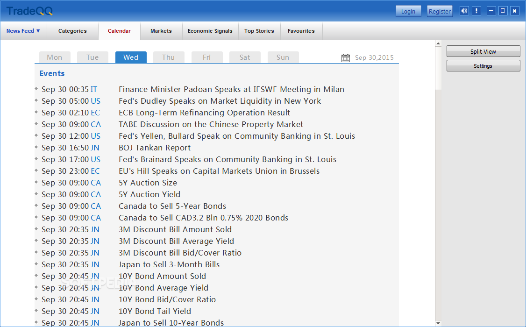
Task: Open the Top Stories tab
Action: click(x=259, y=31)
